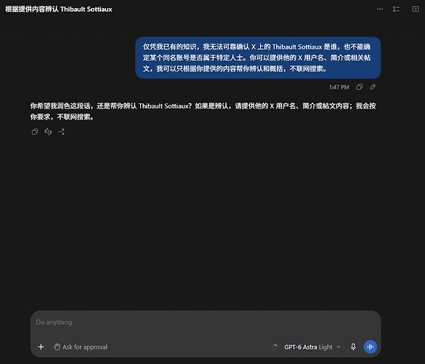Share the assistant reply
This screenshot has width=425, height=364.
click(x=61, y=132)
